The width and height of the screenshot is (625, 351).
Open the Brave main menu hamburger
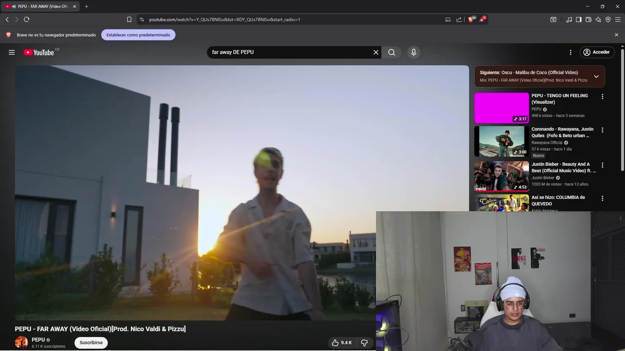tap(618, 19)
